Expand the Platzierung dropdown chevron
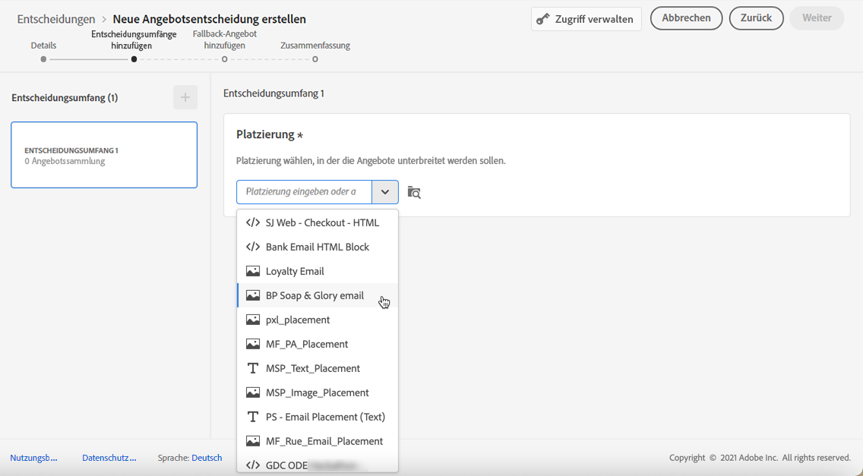 (x=385, y=192)
